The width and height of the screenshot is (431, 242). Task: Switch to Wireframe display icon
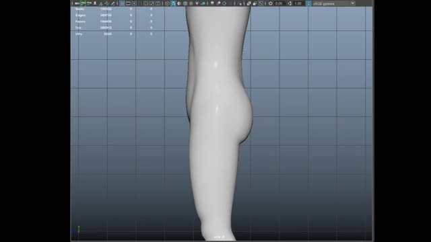click(167, 3)
